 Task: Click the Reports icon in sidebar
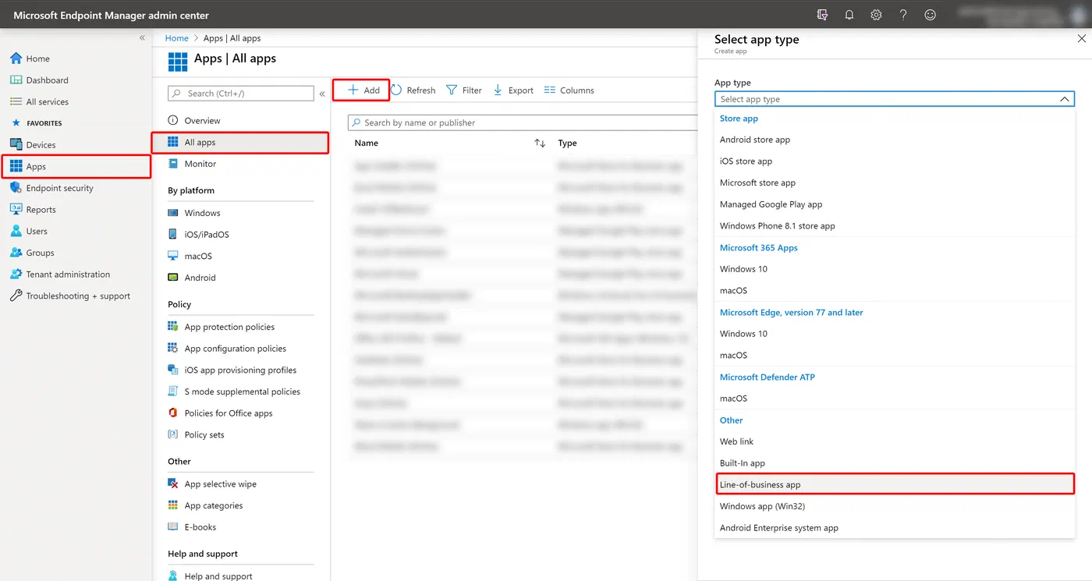tap(16, 210)
